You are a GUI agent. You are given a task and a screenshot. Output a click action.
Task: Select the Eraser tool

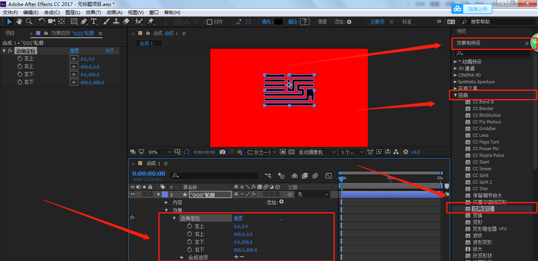click(126, 22)
